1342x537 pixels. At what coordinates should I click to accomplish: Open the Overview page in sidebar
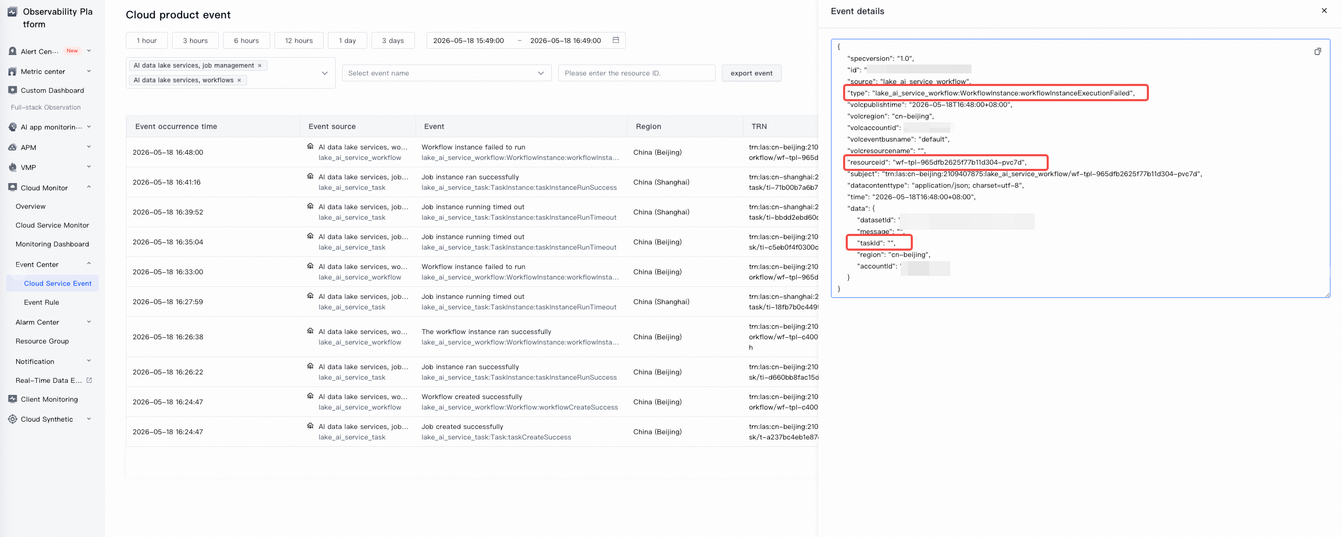click(30, 206)
